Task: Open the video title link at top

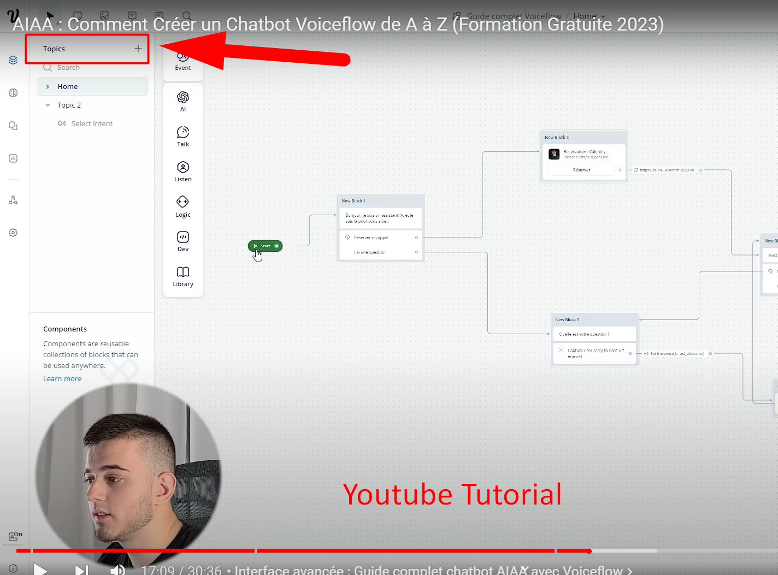Action: [338, 24]
